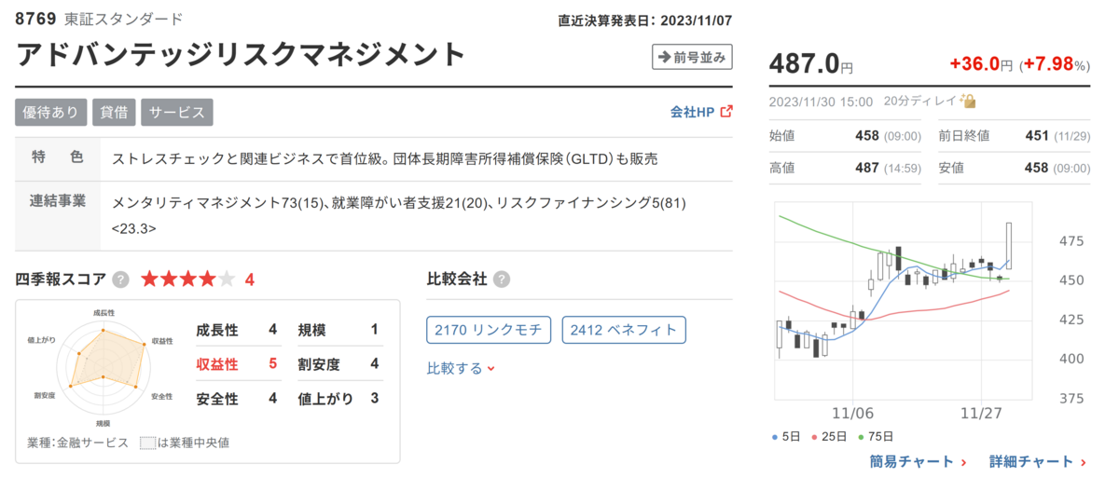Click the help icon next to 四季報スコア

[120, 279]
